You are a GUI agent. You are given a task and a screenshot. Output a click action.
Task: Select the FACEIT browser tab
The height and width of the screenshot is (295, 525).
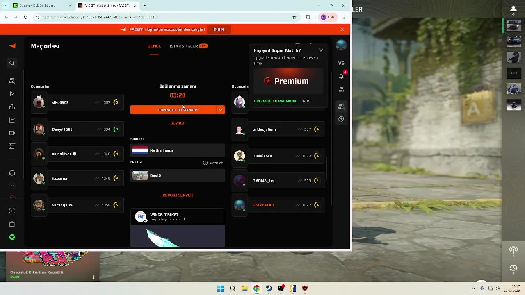point(107,5)
